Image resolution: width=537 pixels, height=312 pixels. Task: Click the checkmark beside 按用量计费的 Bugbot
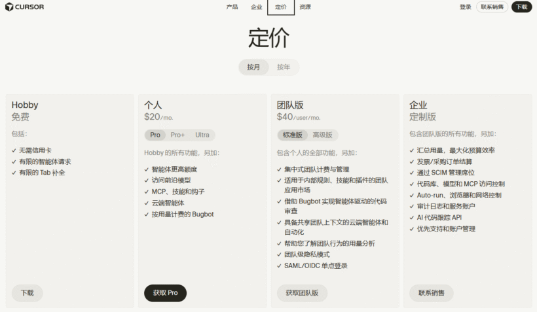[x=147, y=215]
